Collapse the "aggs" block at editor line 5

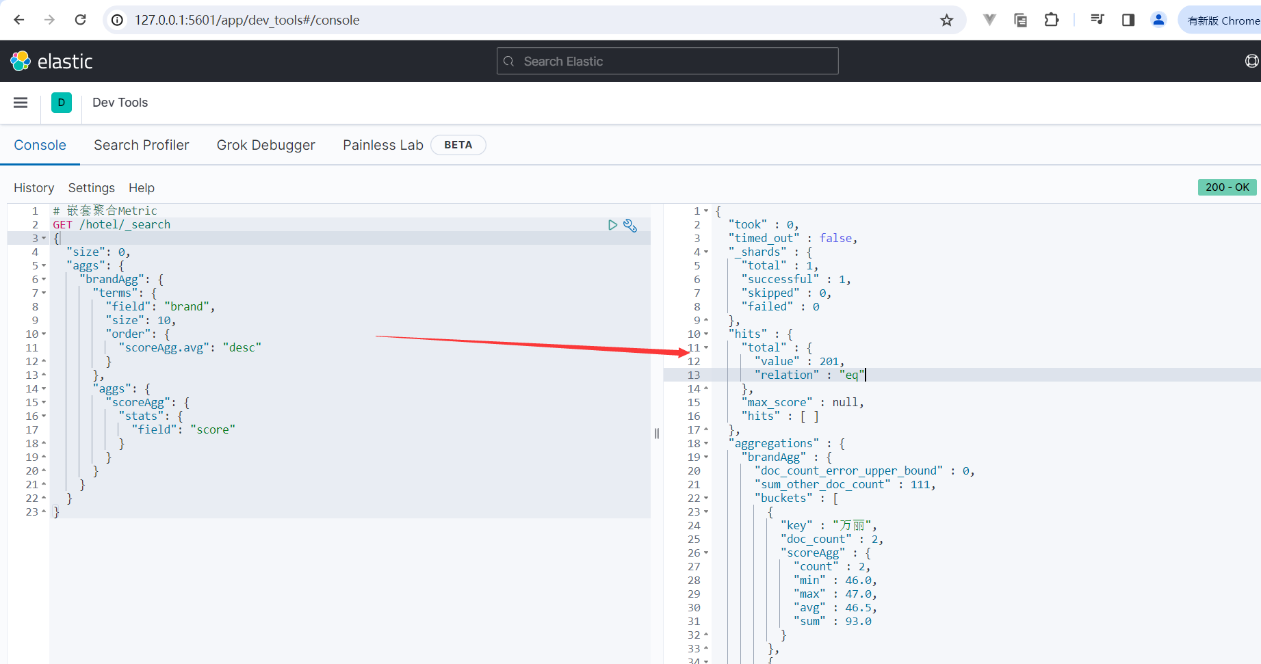44,266
